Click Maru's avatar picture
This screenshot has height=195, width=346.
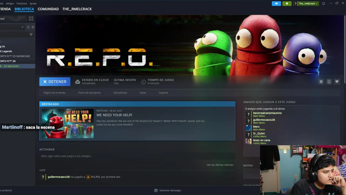tap(248, 128)
